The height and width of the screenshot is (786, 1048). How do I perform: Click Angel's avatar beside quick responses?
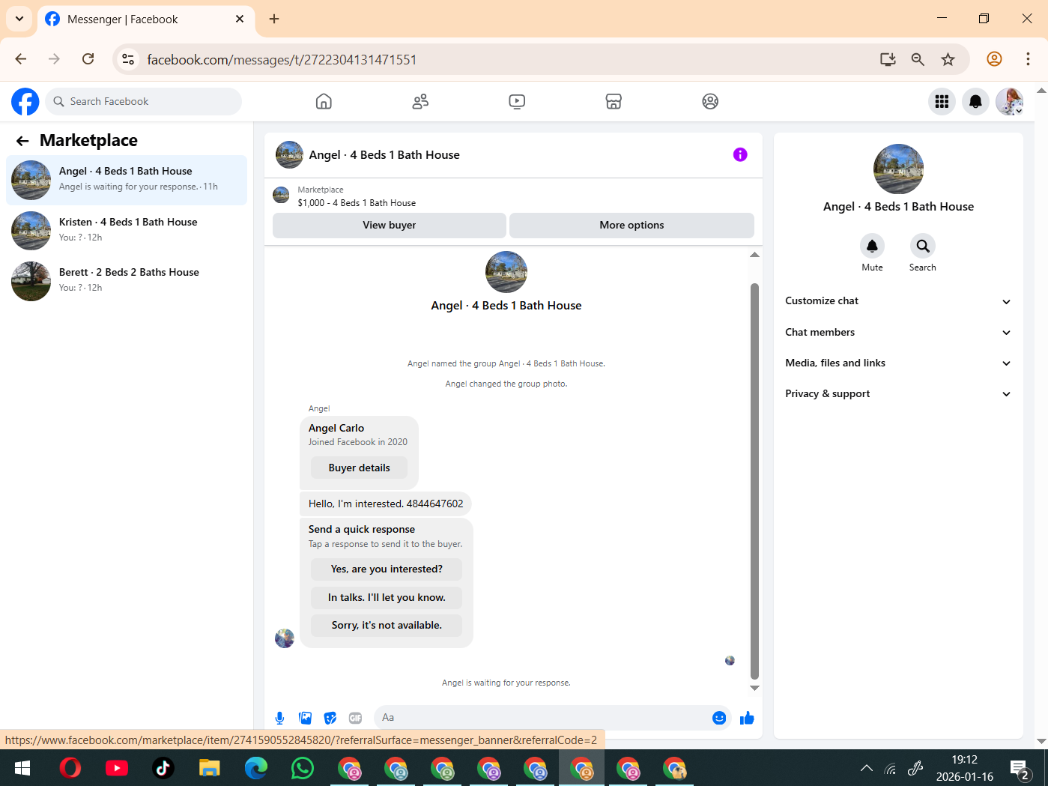(285, 638)
